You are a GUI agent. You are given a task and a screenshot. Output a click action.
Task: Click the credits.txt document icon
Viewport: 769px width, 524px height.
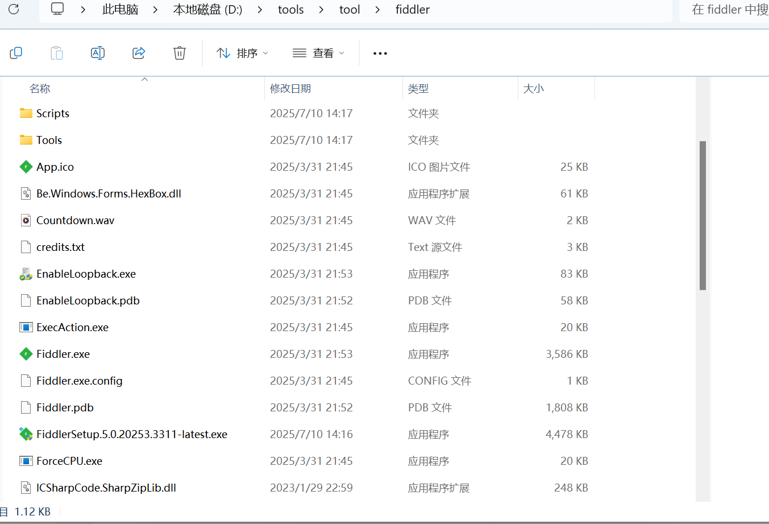26,247
